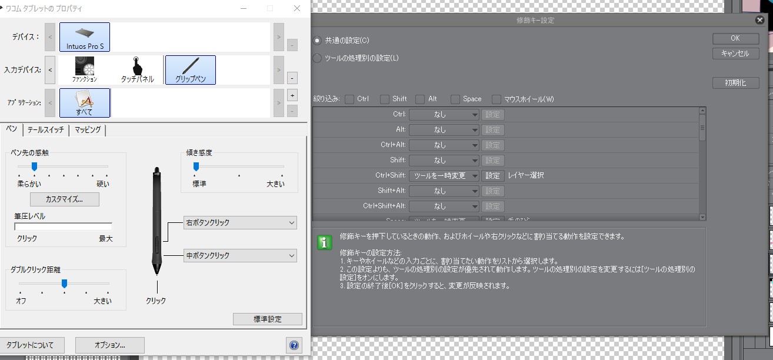Select the ツールの処理別の設定 radio button
Screen dimensions: 773x360
tap(318, 58)
